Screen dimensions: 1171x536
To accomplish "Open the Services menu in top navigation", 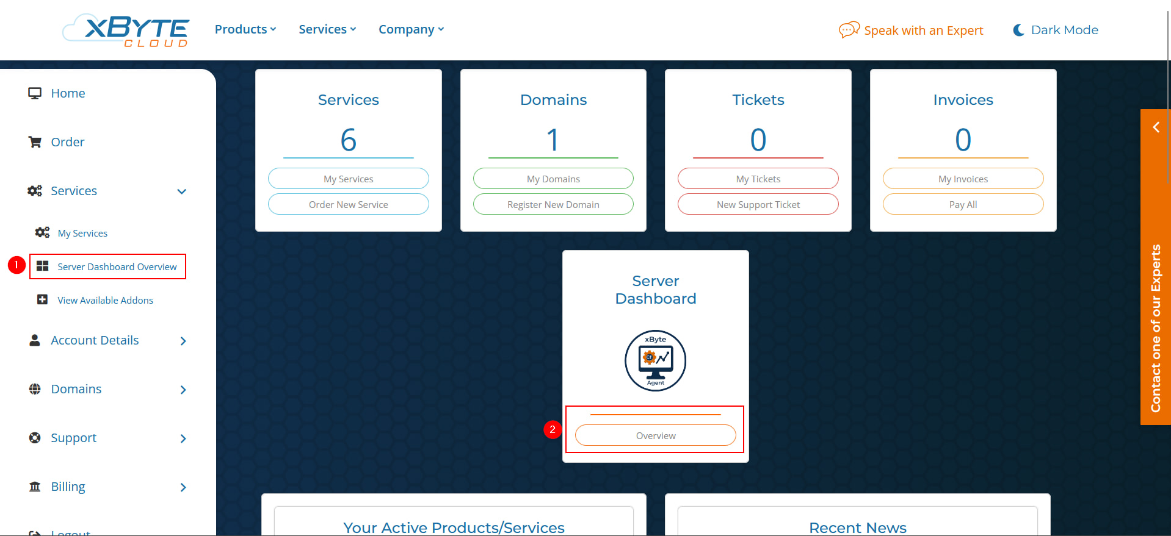I will tap(327, 29).
